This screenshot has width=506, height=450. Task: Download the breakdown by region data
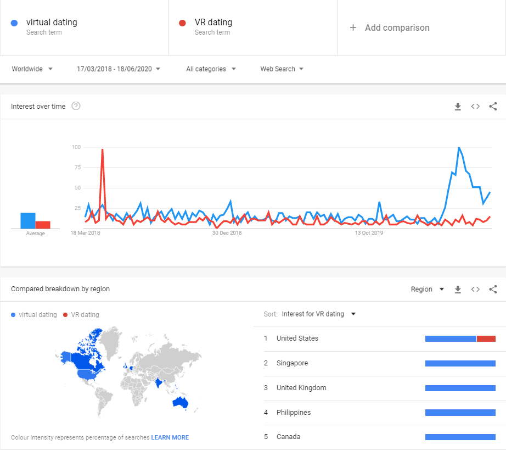(x=458, y=289)
